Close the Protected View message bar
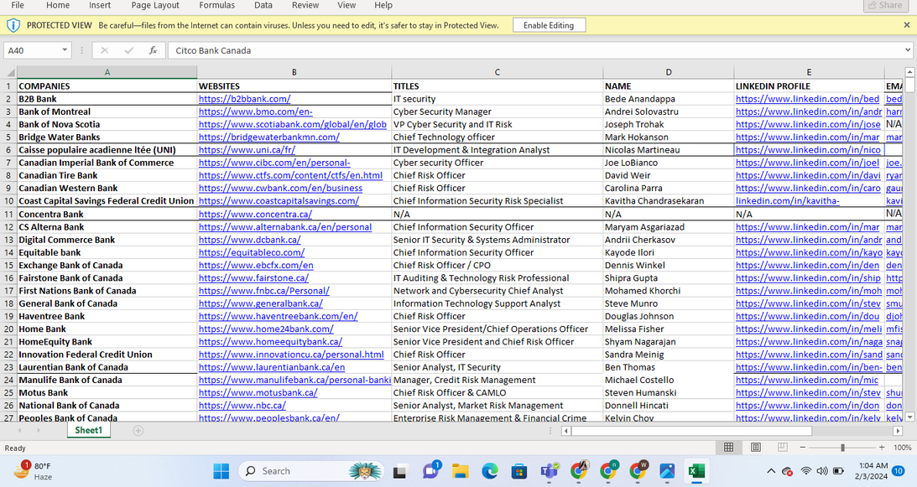The width and height of the screenshot is (917, 487). pos(906,25)
